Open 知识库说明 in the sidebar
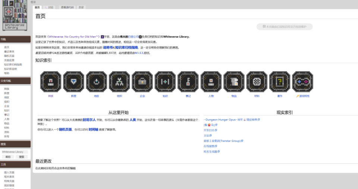 click(10, 69)
